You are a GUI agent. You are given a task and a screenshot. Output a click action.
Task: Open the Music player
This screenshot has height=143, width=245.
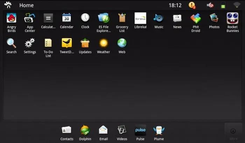[x=159, y=18]
